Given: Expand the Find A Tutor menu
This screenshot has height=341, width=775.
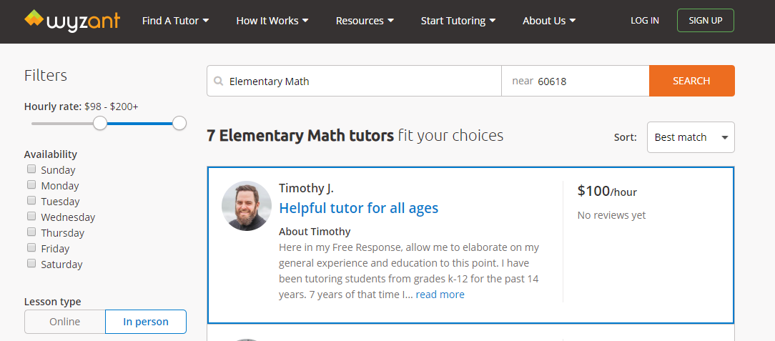Looking at the screenshot, I should pos(175,21).
